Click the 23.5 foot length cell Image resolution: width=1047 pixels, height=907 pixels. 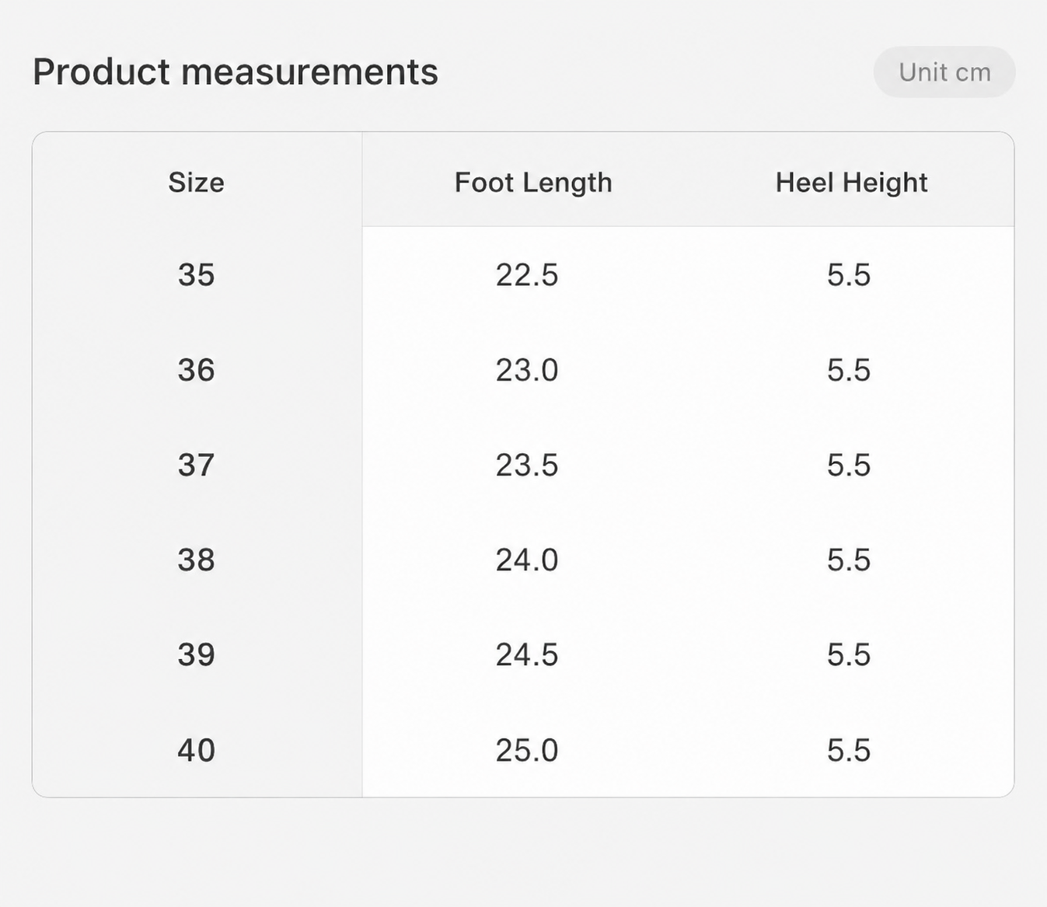click(527, 466)
